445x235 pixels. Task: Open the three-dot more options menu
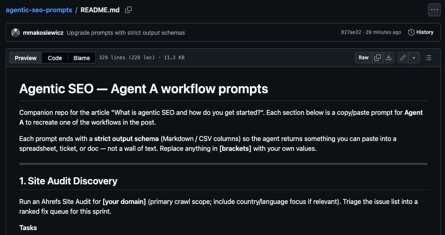pos(434,10)
